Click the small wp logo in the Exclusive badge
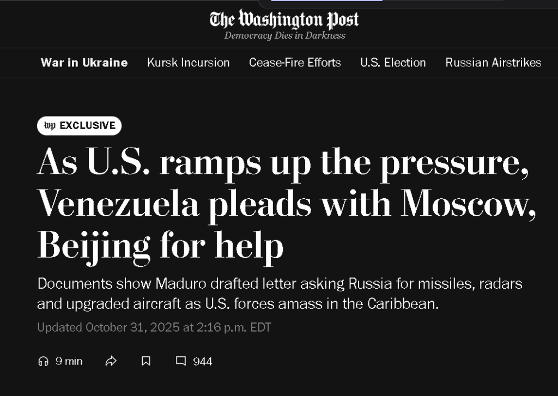 point(50,126)
